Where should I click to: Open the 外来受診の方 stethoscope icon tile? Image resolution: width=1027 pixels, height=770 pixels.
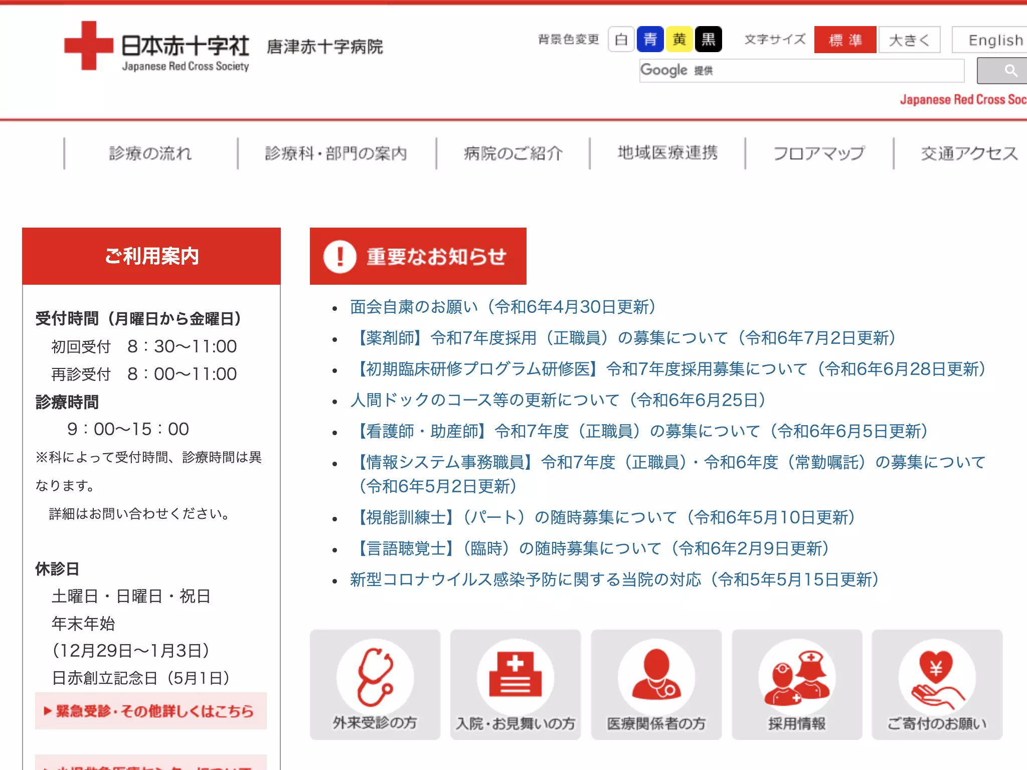click(x=375, y=684)
